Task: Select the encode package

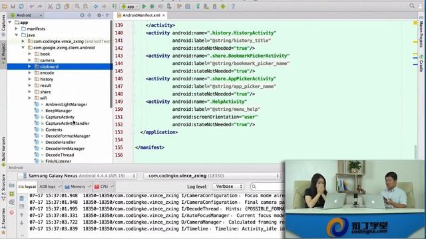Action: [x=47, y=73]
